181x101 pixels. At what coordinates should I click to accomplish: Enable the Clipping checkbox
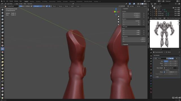pyautogui.click(x=164, y=70)
